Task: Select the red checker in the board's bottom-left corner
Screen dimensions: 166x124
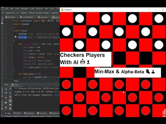Action: (66, 111)
